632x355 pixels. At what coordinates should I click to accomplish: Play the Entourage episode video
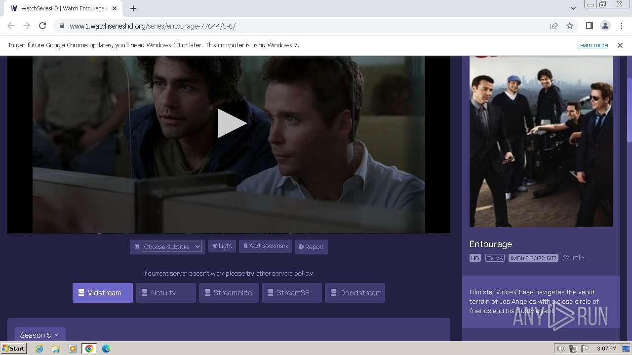(232, 123)
